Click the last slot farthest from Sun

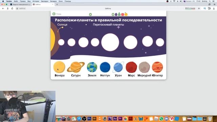(160, 42)
